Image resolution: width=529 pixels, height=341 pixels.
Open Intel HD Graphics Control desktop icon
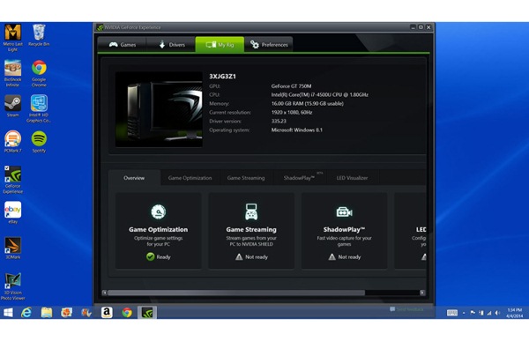(39, 108)
